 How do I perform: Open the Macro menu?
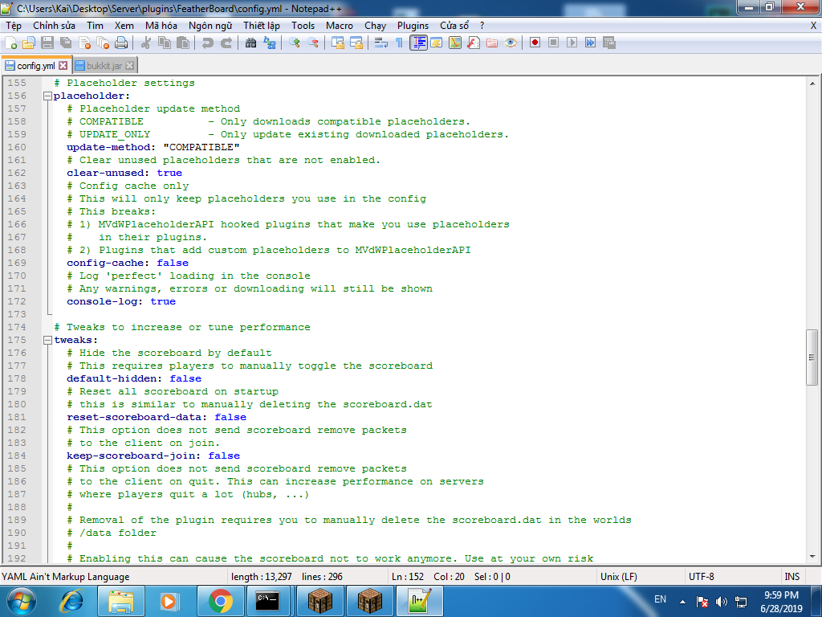[339, 26]
